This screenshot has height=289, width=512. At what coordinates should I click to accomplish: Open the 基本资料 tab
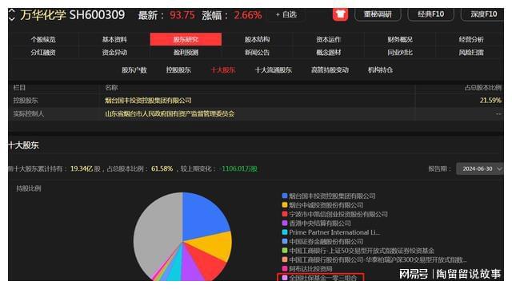click(114, 39)
